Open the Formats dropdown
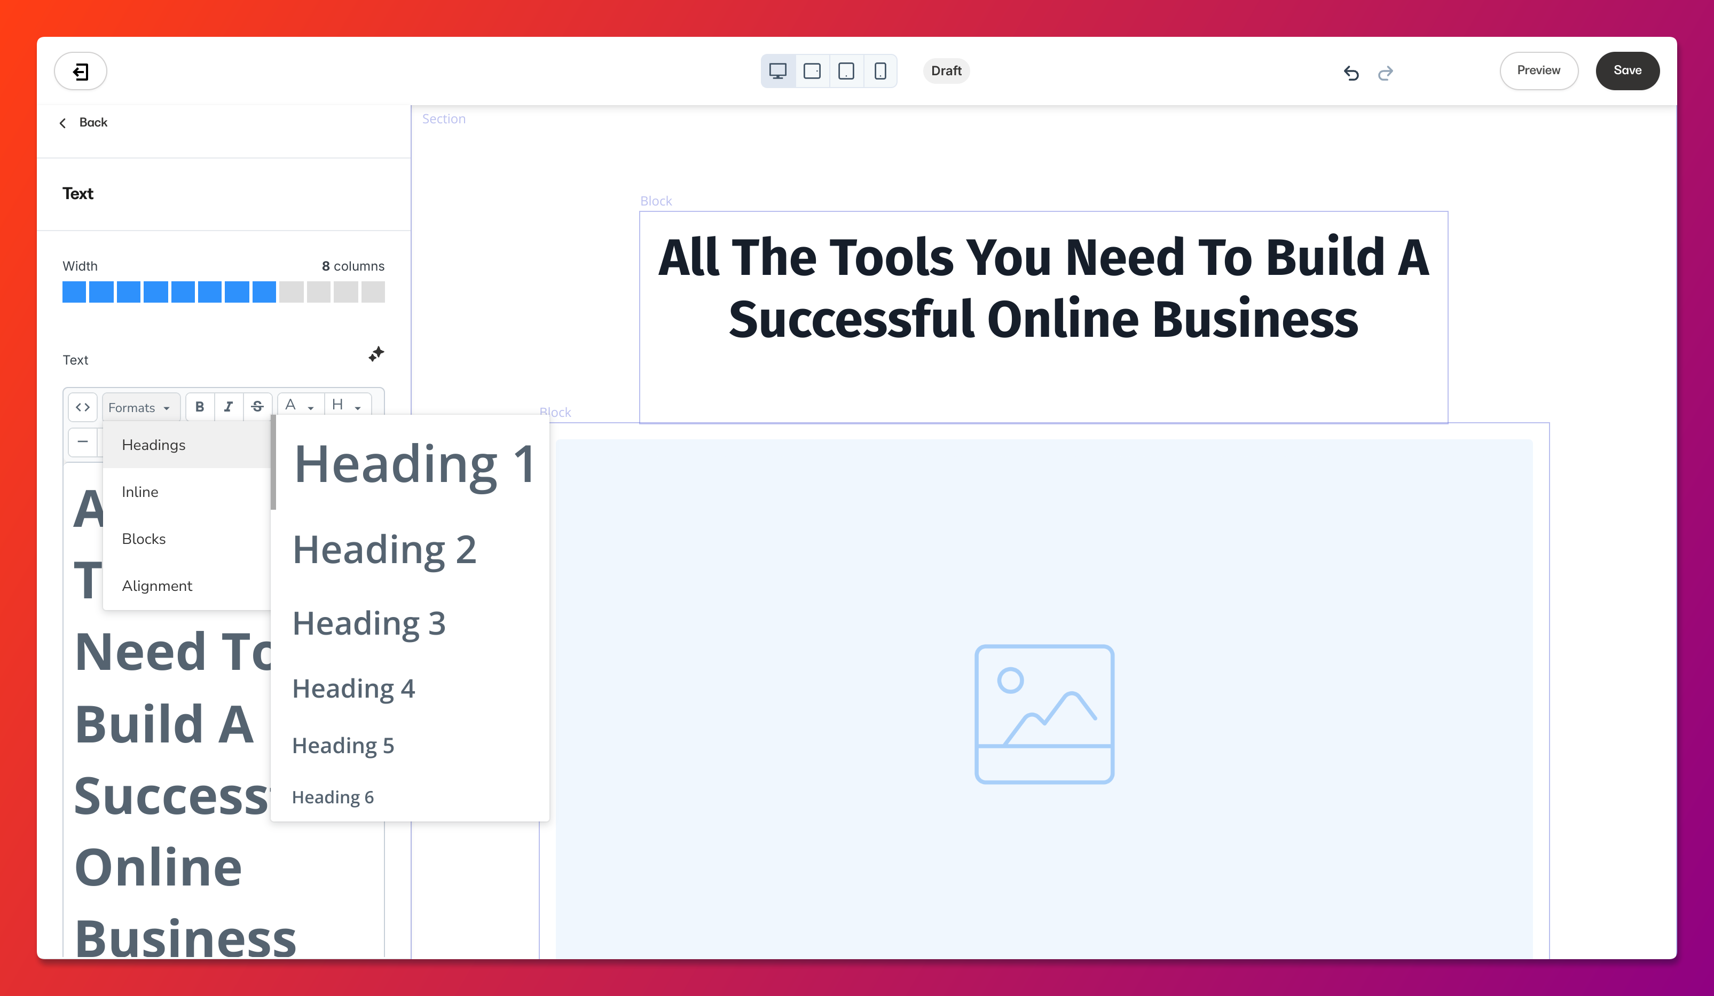This screenshot has height=996, width=1714. coord(141,407)
